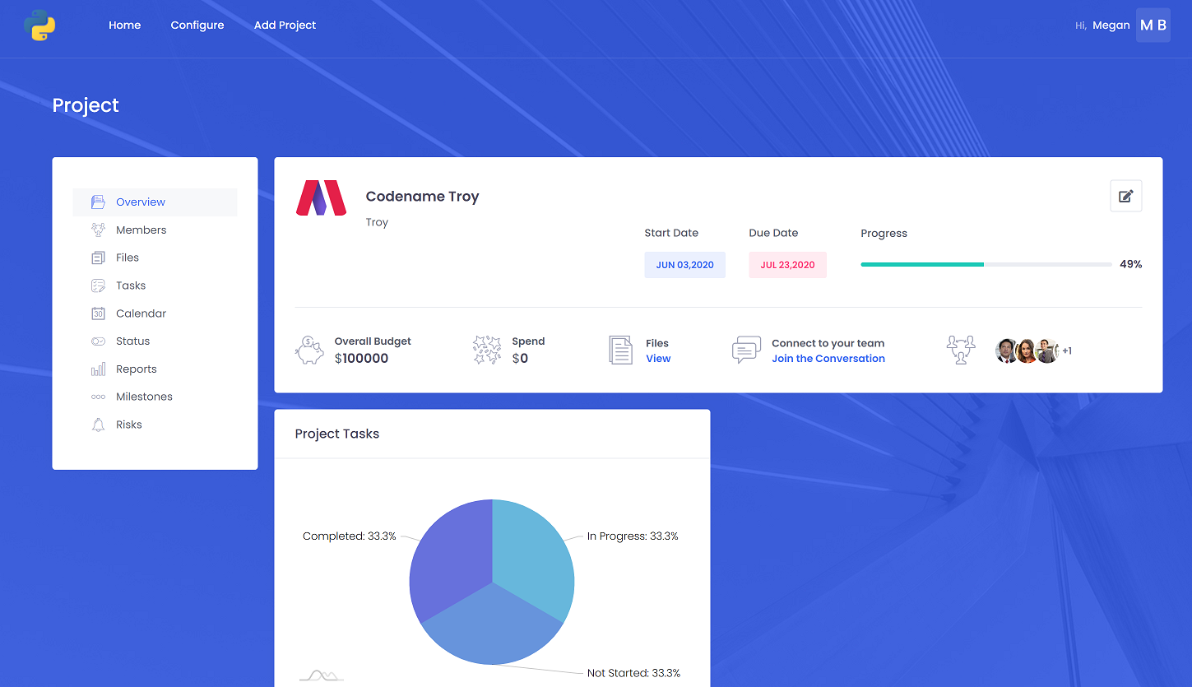Screen dimensions: 1192x687
Task: Click the $100000 budget value
Action: coord(362,359)
